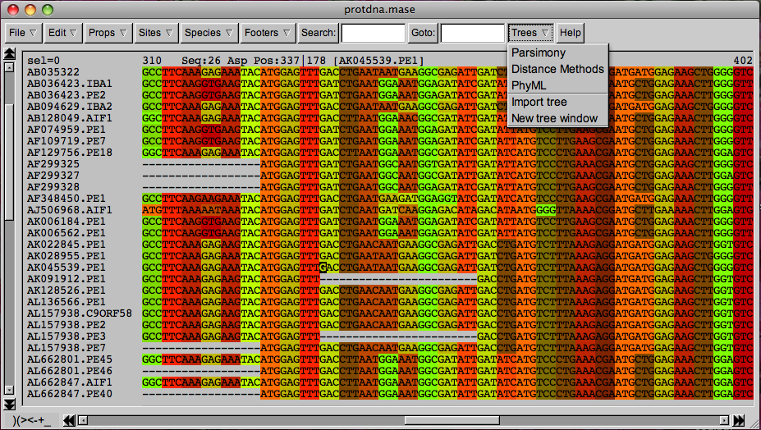The width and height of the screenshot is (761, 430).
Task: Open the File dropdown menu
Action: point(23,33)
